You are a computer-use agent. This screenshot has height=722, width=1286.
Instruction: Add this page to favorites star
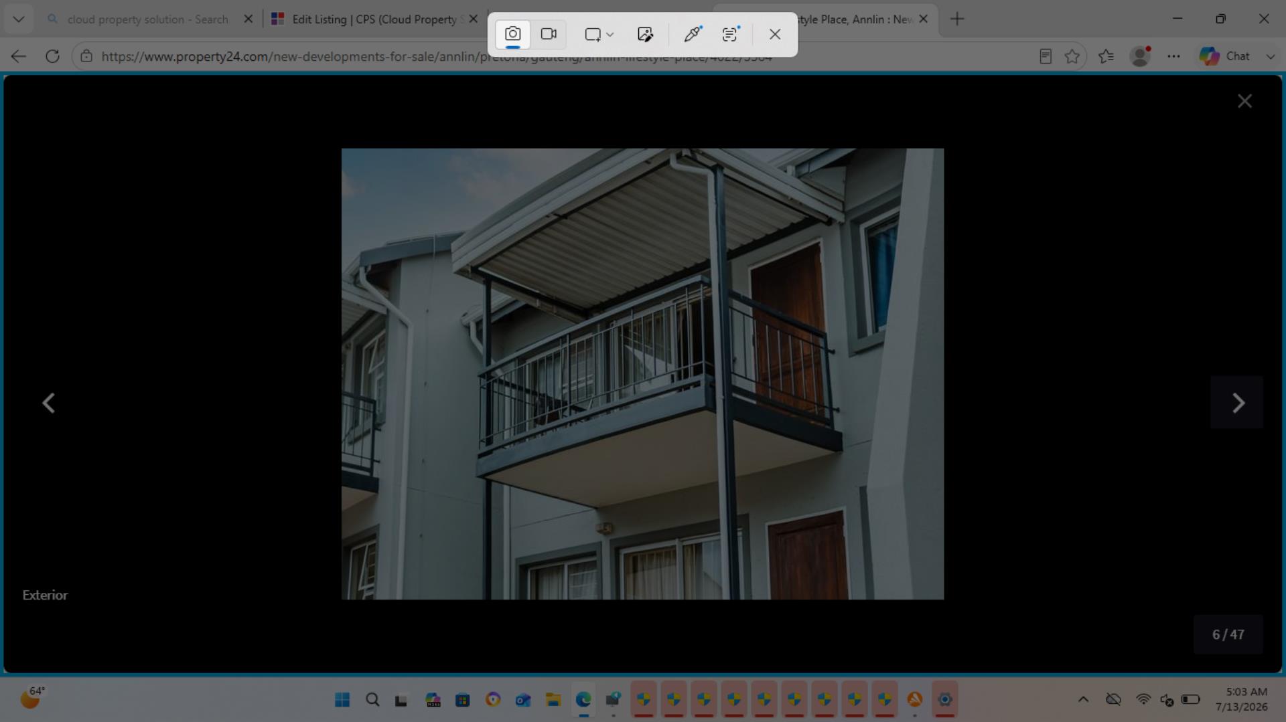coord(1072,56)
